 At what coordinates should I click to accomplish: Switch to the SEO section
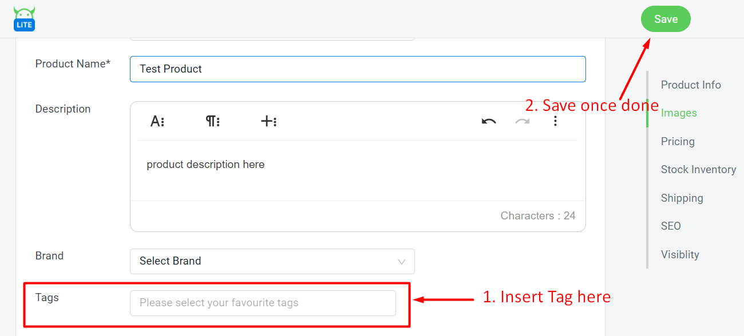pos(671,226)
